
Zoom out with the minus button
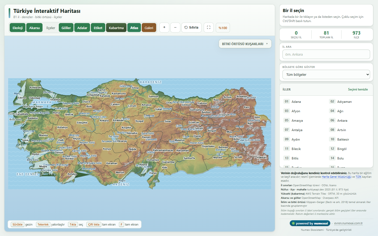pyautogui.click(x=175, y=27)
